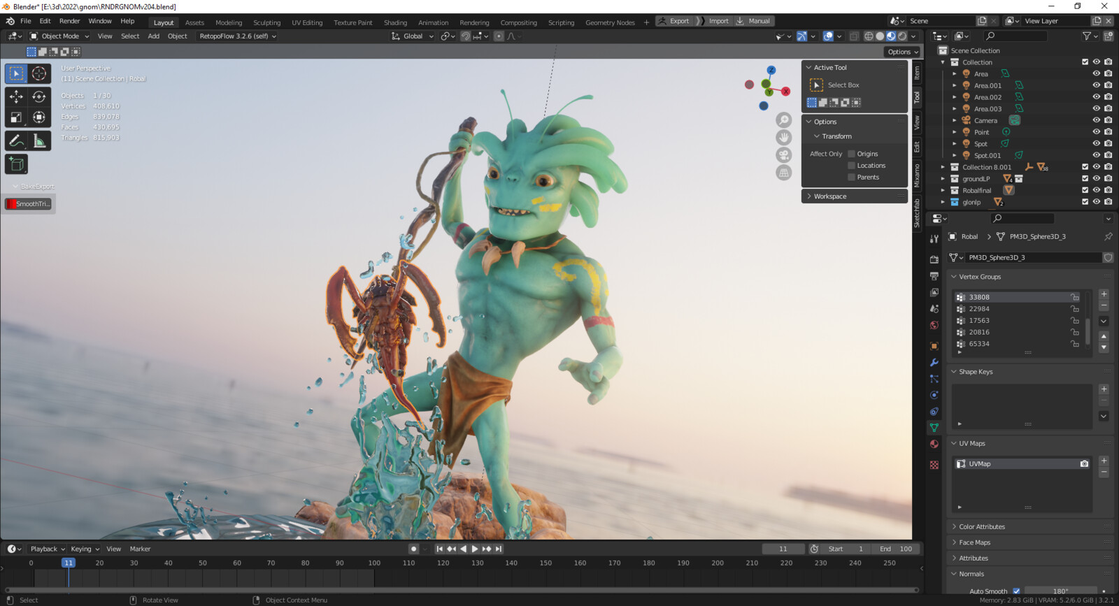Expand Collection 8.001 in outliner
Viewport: 1119px width, 606px height.
click(x=943, y=167)
